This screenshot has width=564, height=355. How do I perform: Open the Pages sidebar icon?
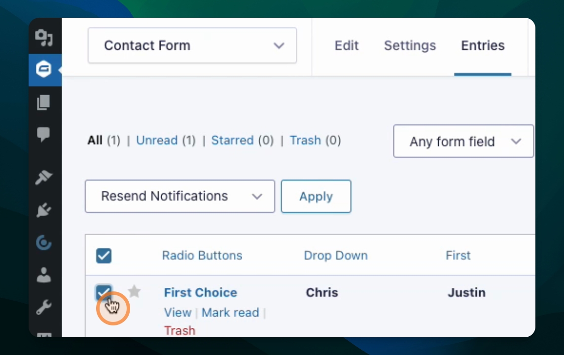[43, 103]
